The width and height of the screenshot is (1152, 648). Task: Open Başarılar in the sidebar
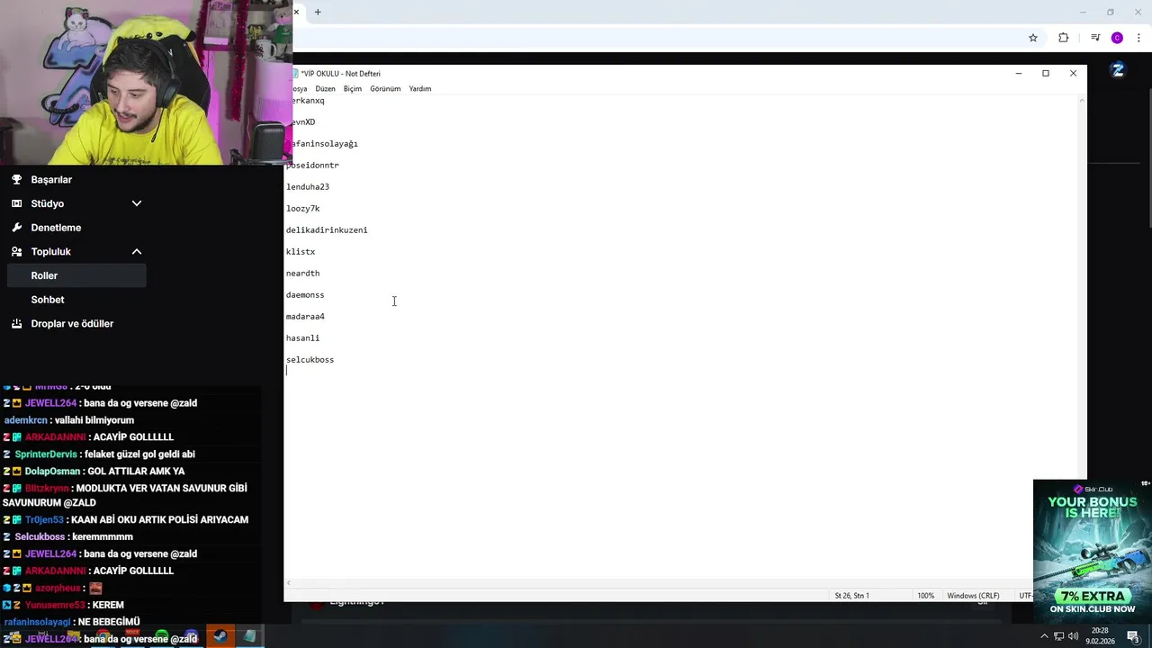(x=51, y=179)
